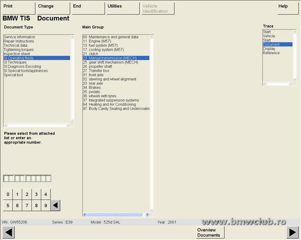Select 25 gear shift mechanism (MECH)

tap(116, 62)
